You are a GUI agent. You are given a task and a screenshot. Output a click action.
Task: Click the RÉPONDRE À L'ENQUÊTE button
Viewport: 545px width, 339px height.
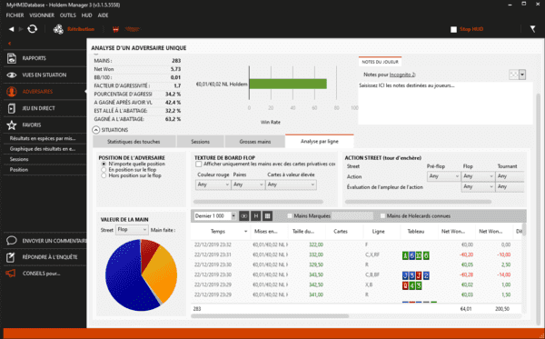click(x=45, y=257)
